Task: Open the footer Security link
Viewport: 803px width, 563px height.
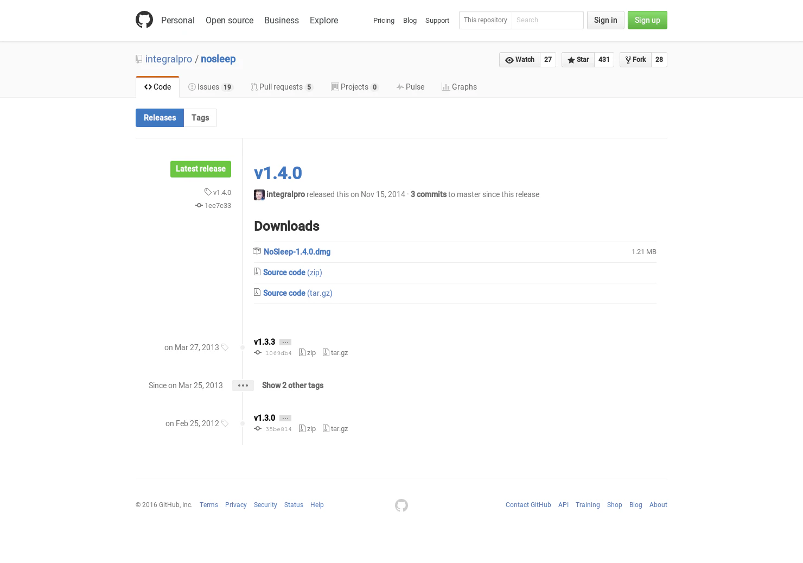Action: point(265,505)
